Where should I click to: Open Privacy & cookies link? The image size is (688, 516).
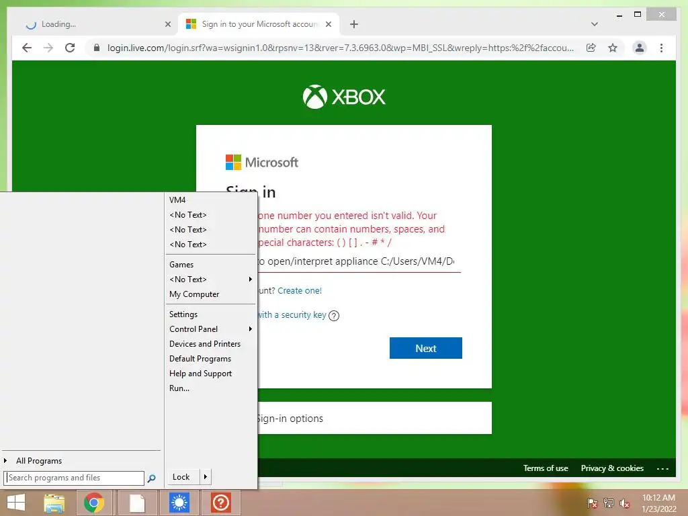(612, 468)
